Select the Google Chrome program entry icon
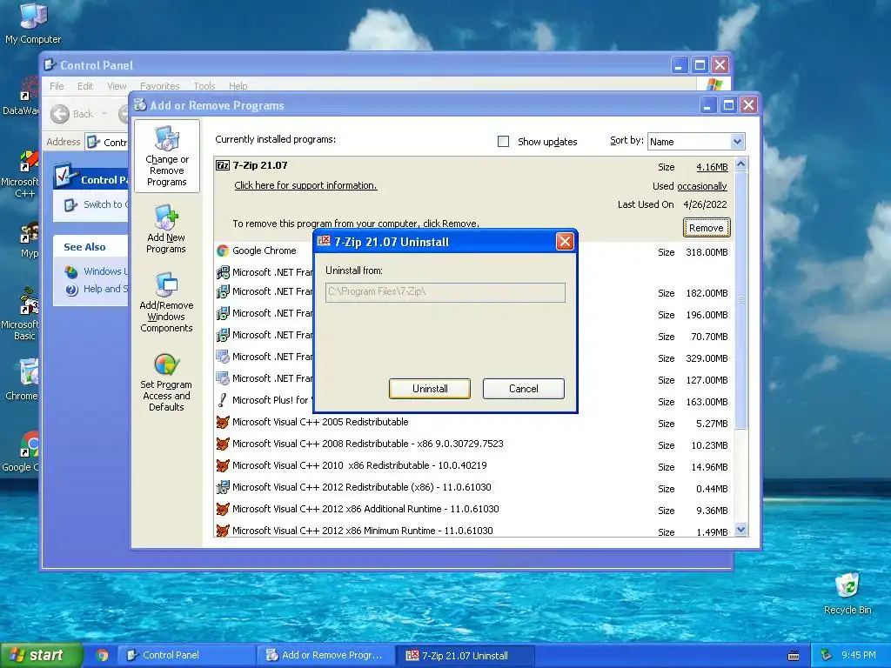Image resolution: width=891 pixels, height=668 pixels. (x=223, y=250)
